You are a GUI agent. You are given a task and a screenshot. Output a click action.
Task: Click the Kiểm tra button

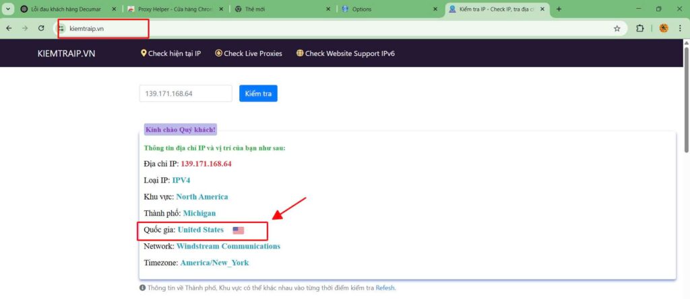pos(258,93)
